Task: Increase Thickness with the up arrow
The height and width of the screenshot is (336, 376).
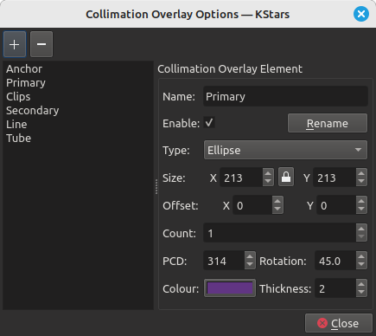Action: [361, 284]
